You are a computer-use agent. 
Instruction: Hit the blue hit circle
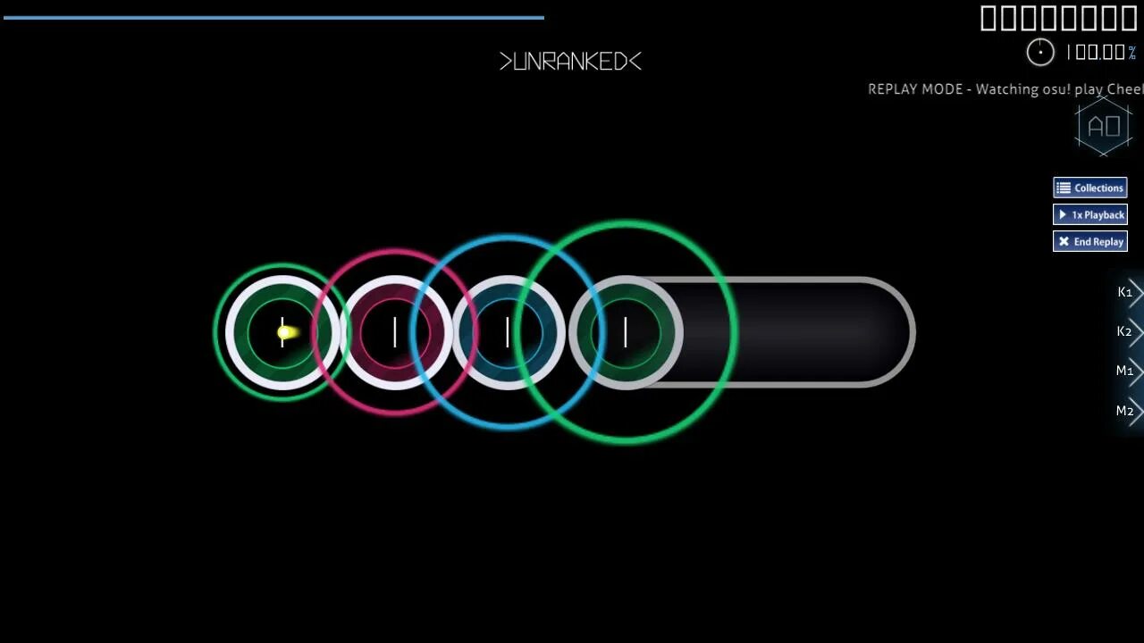click(x=508, y=332)
